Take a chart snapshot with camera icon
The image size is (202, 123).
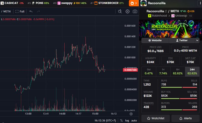point(135,12)
